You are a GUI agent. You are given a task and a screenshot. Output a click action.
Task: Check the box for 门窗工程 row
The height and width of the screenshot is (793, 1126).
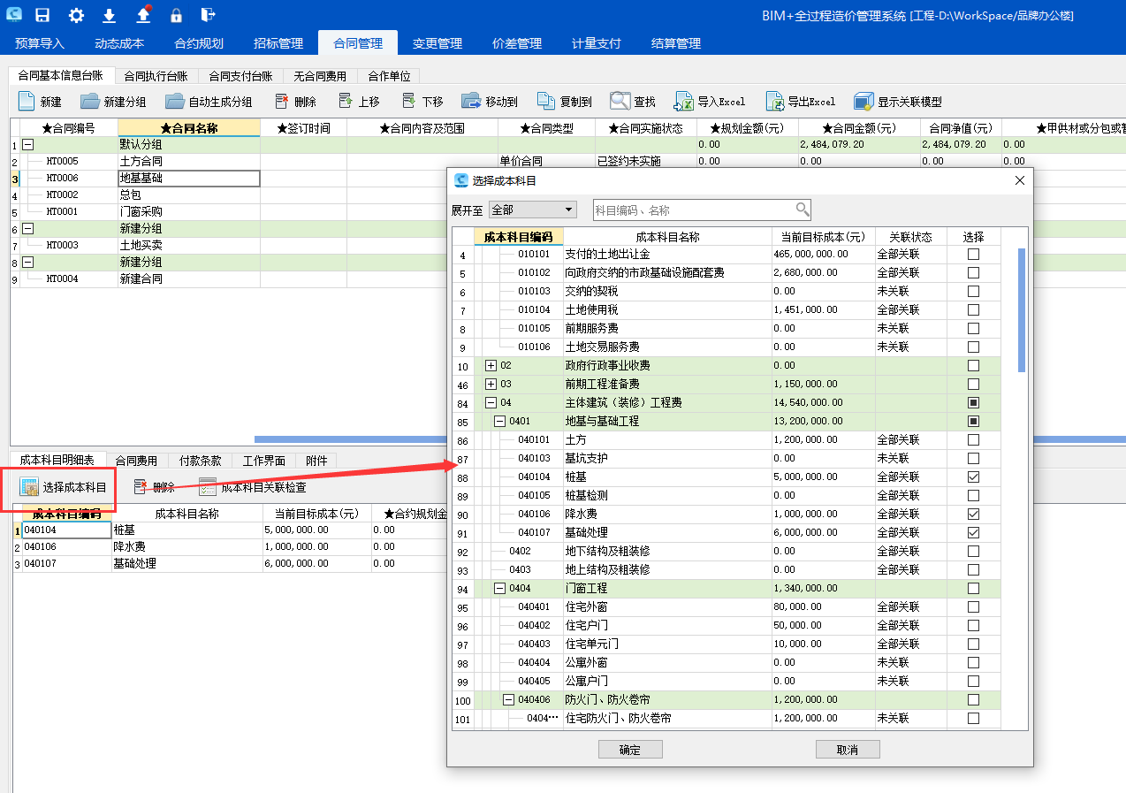[x=973, y=588]
